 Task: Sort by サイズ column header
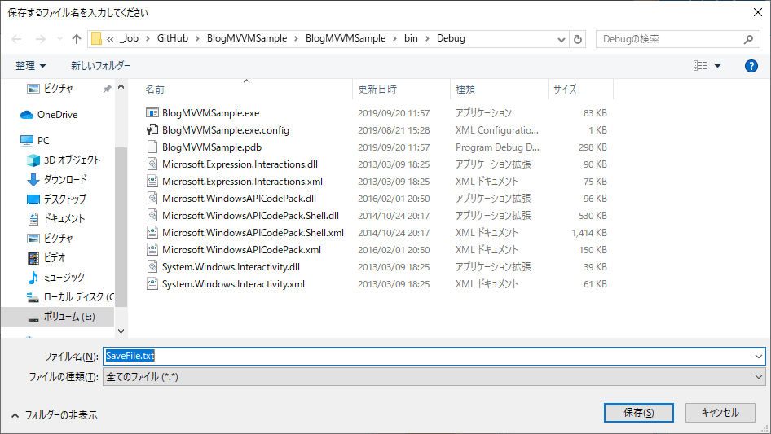point(565,90)
